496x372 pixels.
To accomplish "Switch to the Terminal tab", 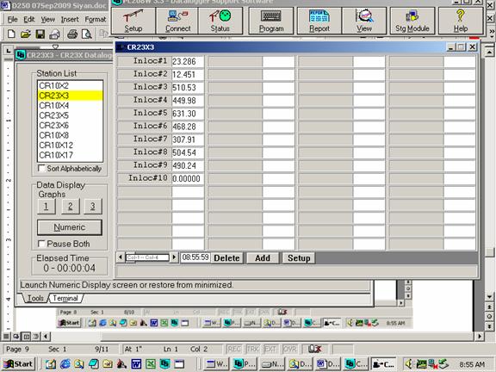I will (65, 298).
